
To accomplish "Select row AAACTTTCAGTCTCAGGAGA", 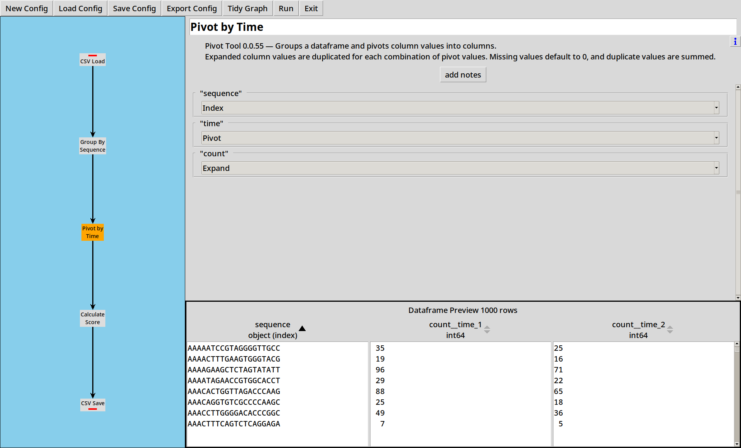I will click(x=234, y=424).
